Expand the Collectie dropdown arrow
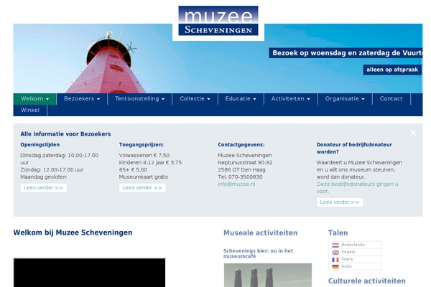The height and width of the screenshot is (287, 431). (x=208, y=99)
